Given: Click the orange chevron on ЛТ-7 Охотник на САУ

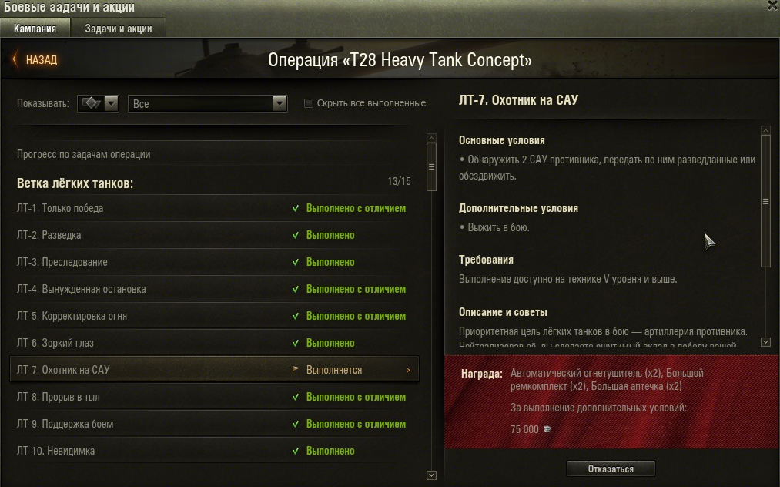Looking at the screenshot, I should tap(408, 370).
